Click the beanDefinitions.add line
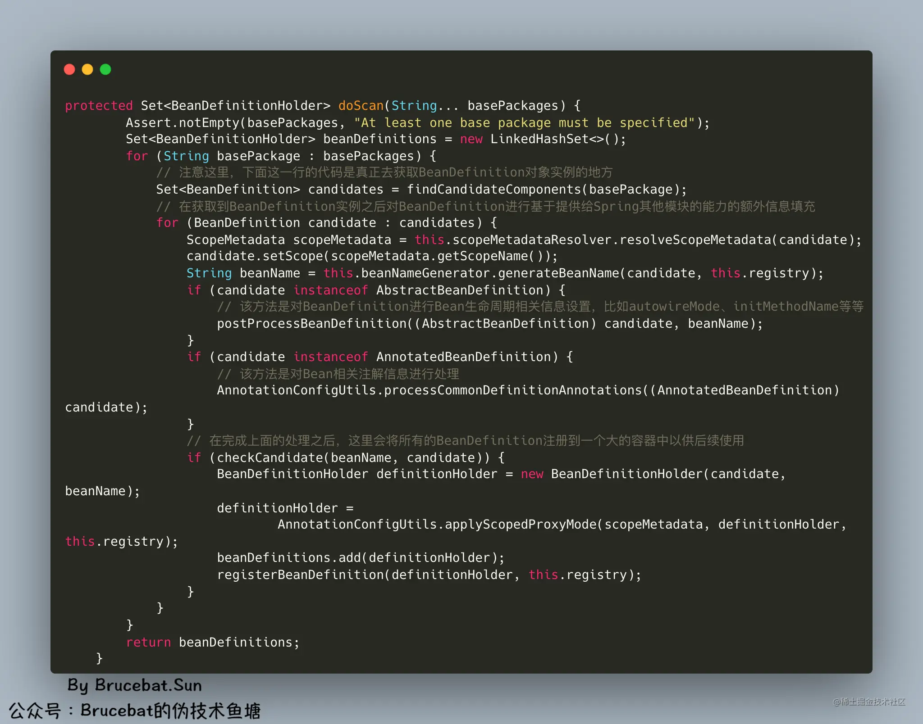The image size is (923, 724). coord(360,558)
